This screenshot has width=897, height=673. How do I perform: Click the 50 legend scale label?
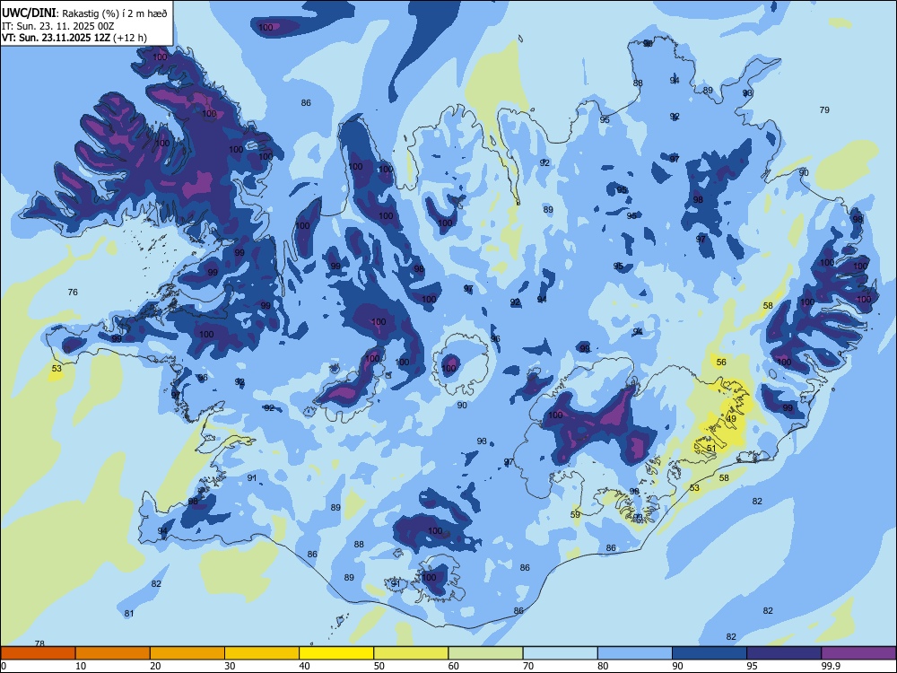coord(379,666)
